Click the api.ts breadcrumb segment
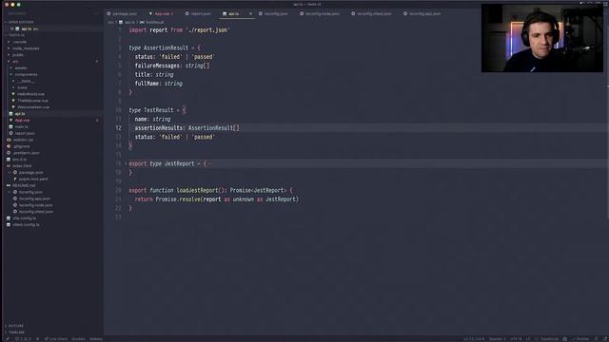609x342 pixels. click(x=129, y=22)
